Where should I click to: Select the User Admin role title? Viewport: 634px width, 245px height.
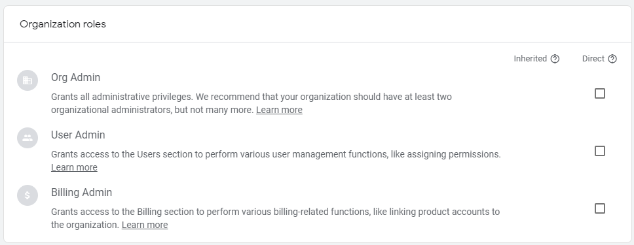[78, 135]
